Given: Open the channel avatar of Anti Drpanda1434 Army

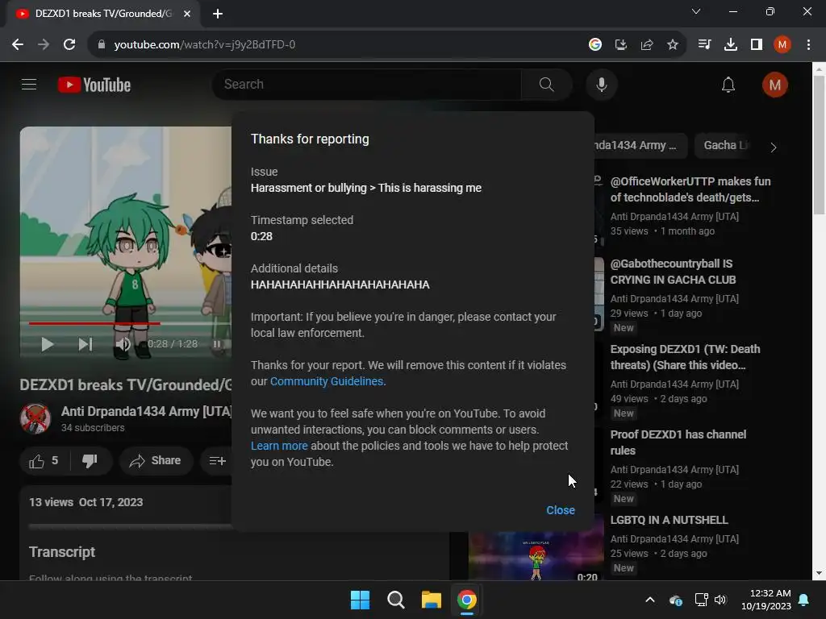Looking at the screenshot, I should pyautogui.click(x=35, y=418).
